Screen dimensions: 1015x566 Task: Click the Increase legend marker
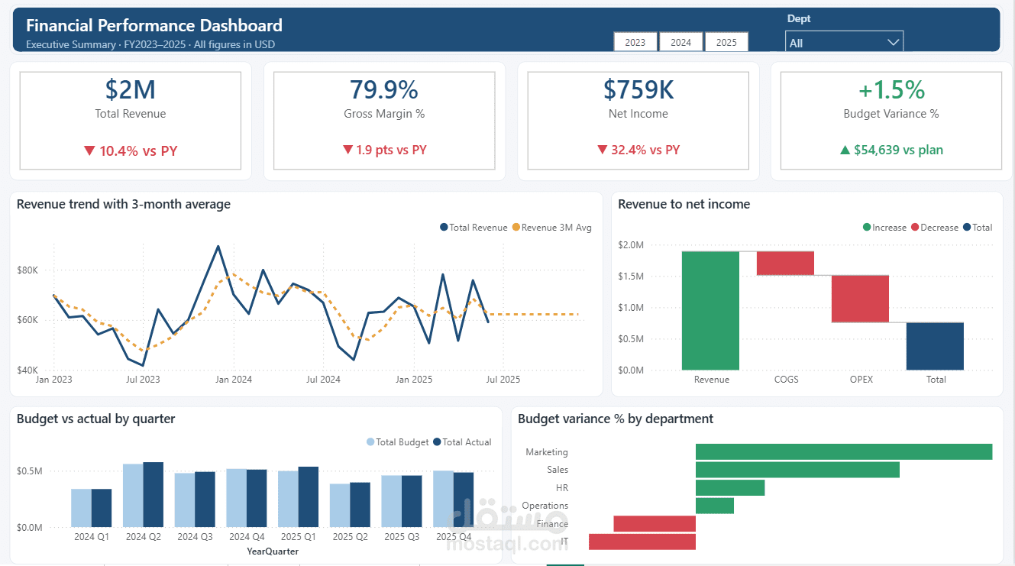867,228
